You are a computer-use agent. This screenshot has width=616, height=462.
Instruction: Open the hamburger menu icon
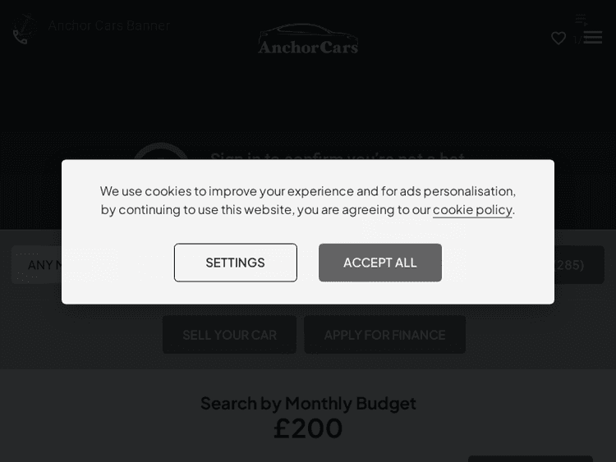click(x=593, y=38)
